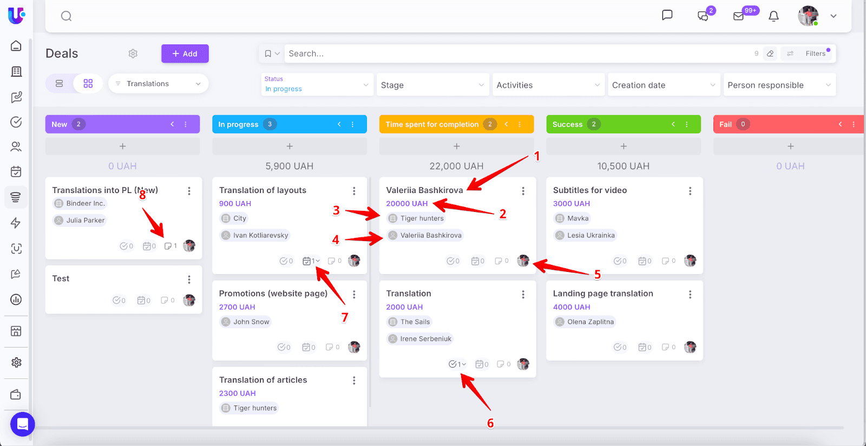Switch to list view toggle

click(60, 84)
